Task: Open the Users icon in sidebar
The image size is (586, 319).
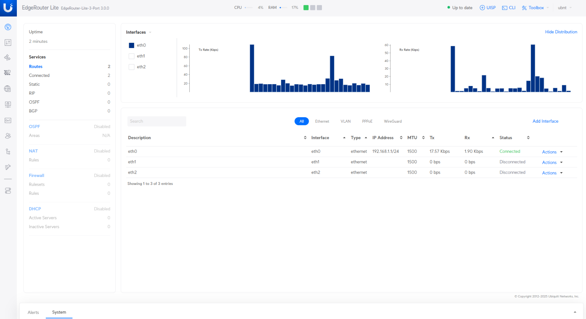Action: coord(8,136)
